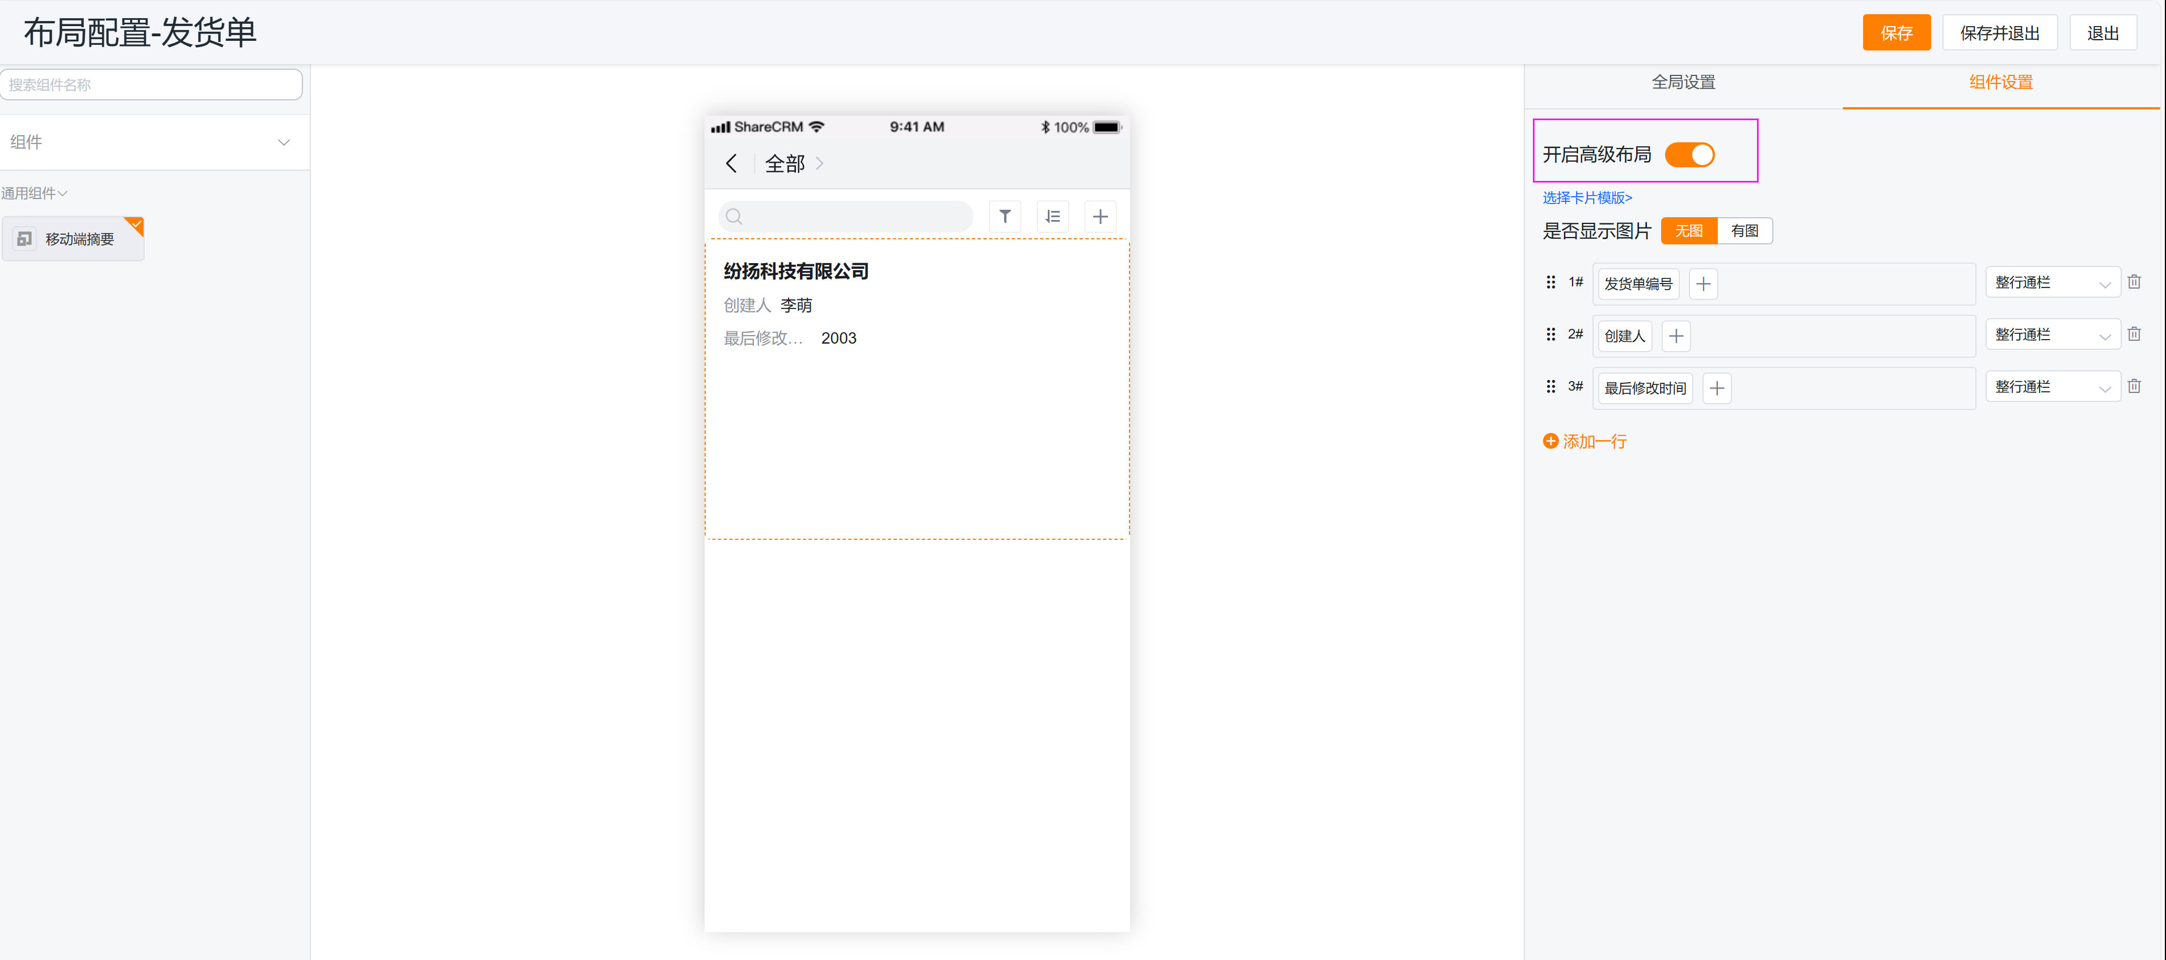
Task: Click the drag handle of row 2#
Action: point(1550,334)
